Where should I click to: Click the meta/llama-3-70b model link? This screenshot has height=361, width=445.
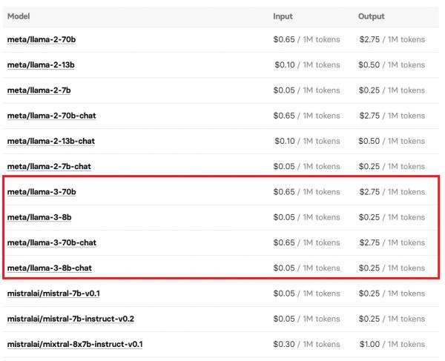pyautogui.click(x=42, y=192)
